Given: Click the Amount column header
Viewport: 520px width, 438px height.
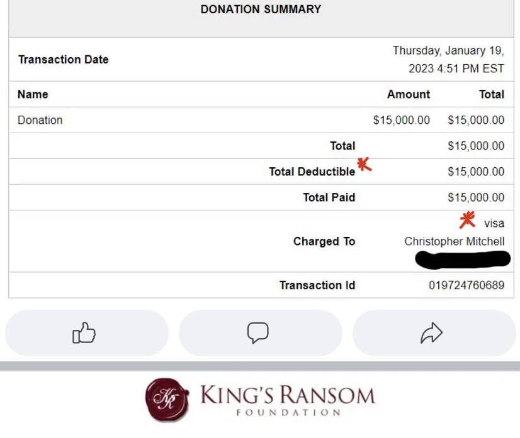Looking at the screenshot, I should coord(409,94).
